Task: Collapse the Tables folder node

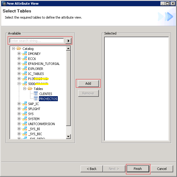Action: coord(25,89)
